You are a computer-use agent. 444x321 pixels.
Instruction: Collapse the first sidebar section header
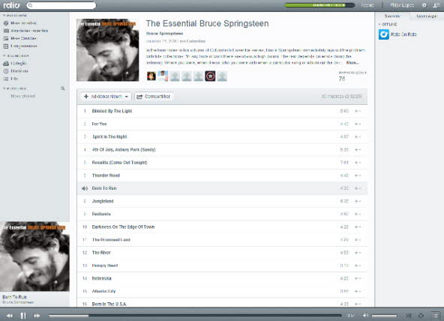tap(15, 15)
